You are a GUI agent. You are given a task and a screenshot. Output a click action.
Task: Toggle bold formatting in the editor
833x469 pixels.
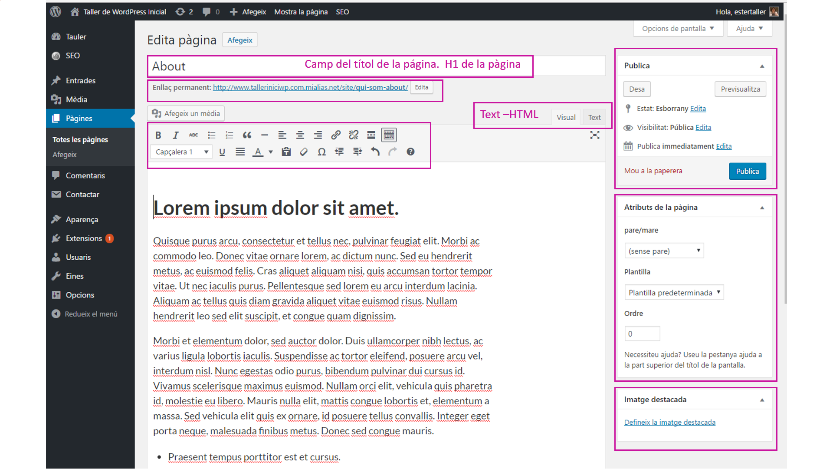(158, 135)
